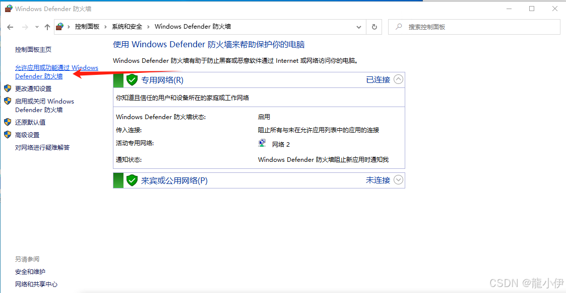
Task: Click the 网络 2 network icon
Action: (262, 143)
